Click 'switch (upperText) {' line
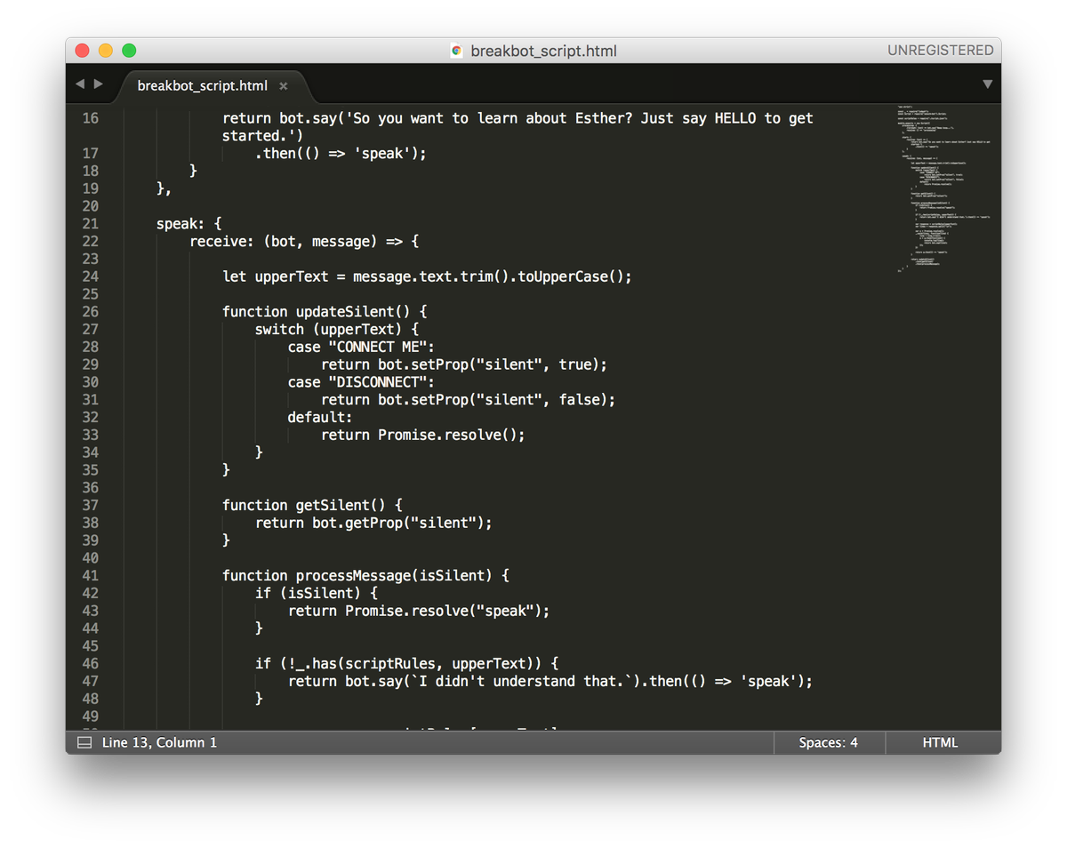This screenshot has width=1067, height=848. [337, 330]
